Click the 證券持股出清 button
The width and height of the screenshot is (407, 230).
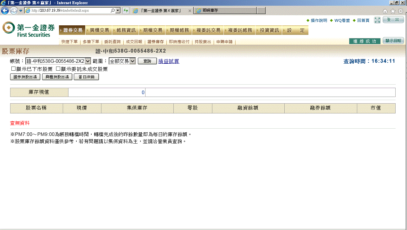(25, 77)
